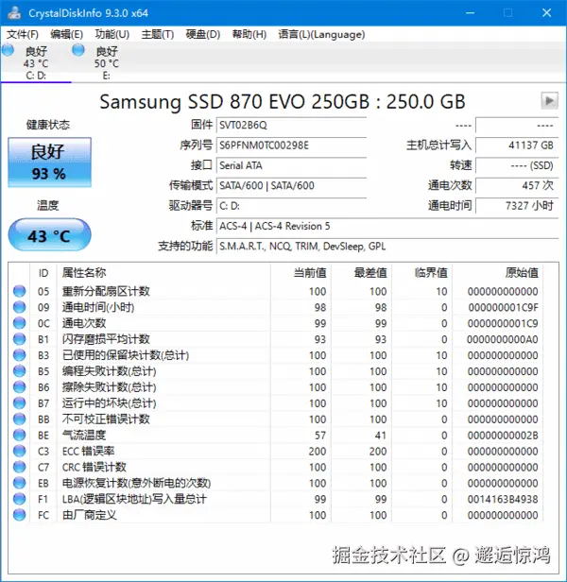Click the status icon for row B5

point(19,370)
